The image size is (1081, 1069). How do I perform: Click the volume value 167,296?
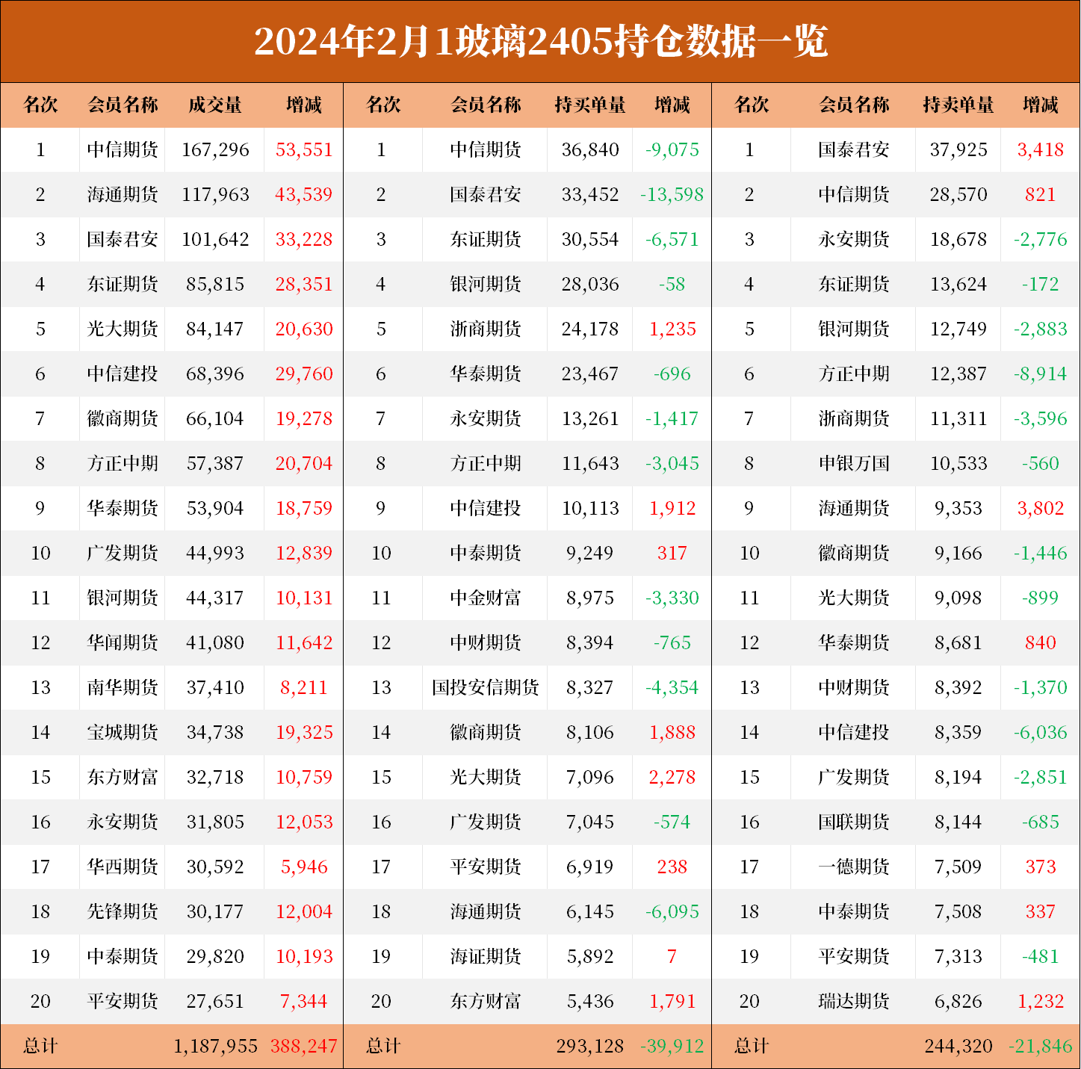point(215,149)
